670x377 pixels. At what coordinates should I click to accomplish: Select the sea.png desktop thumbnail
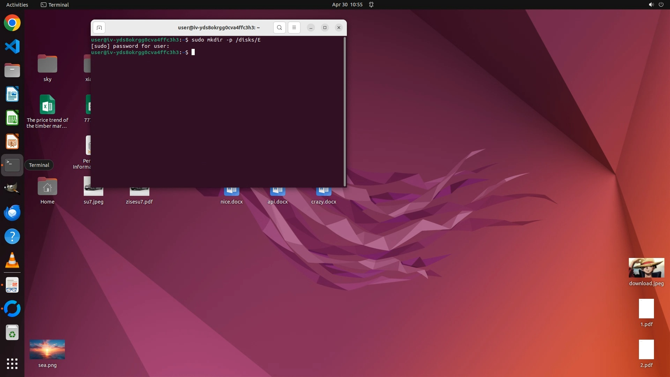[47, 349]
